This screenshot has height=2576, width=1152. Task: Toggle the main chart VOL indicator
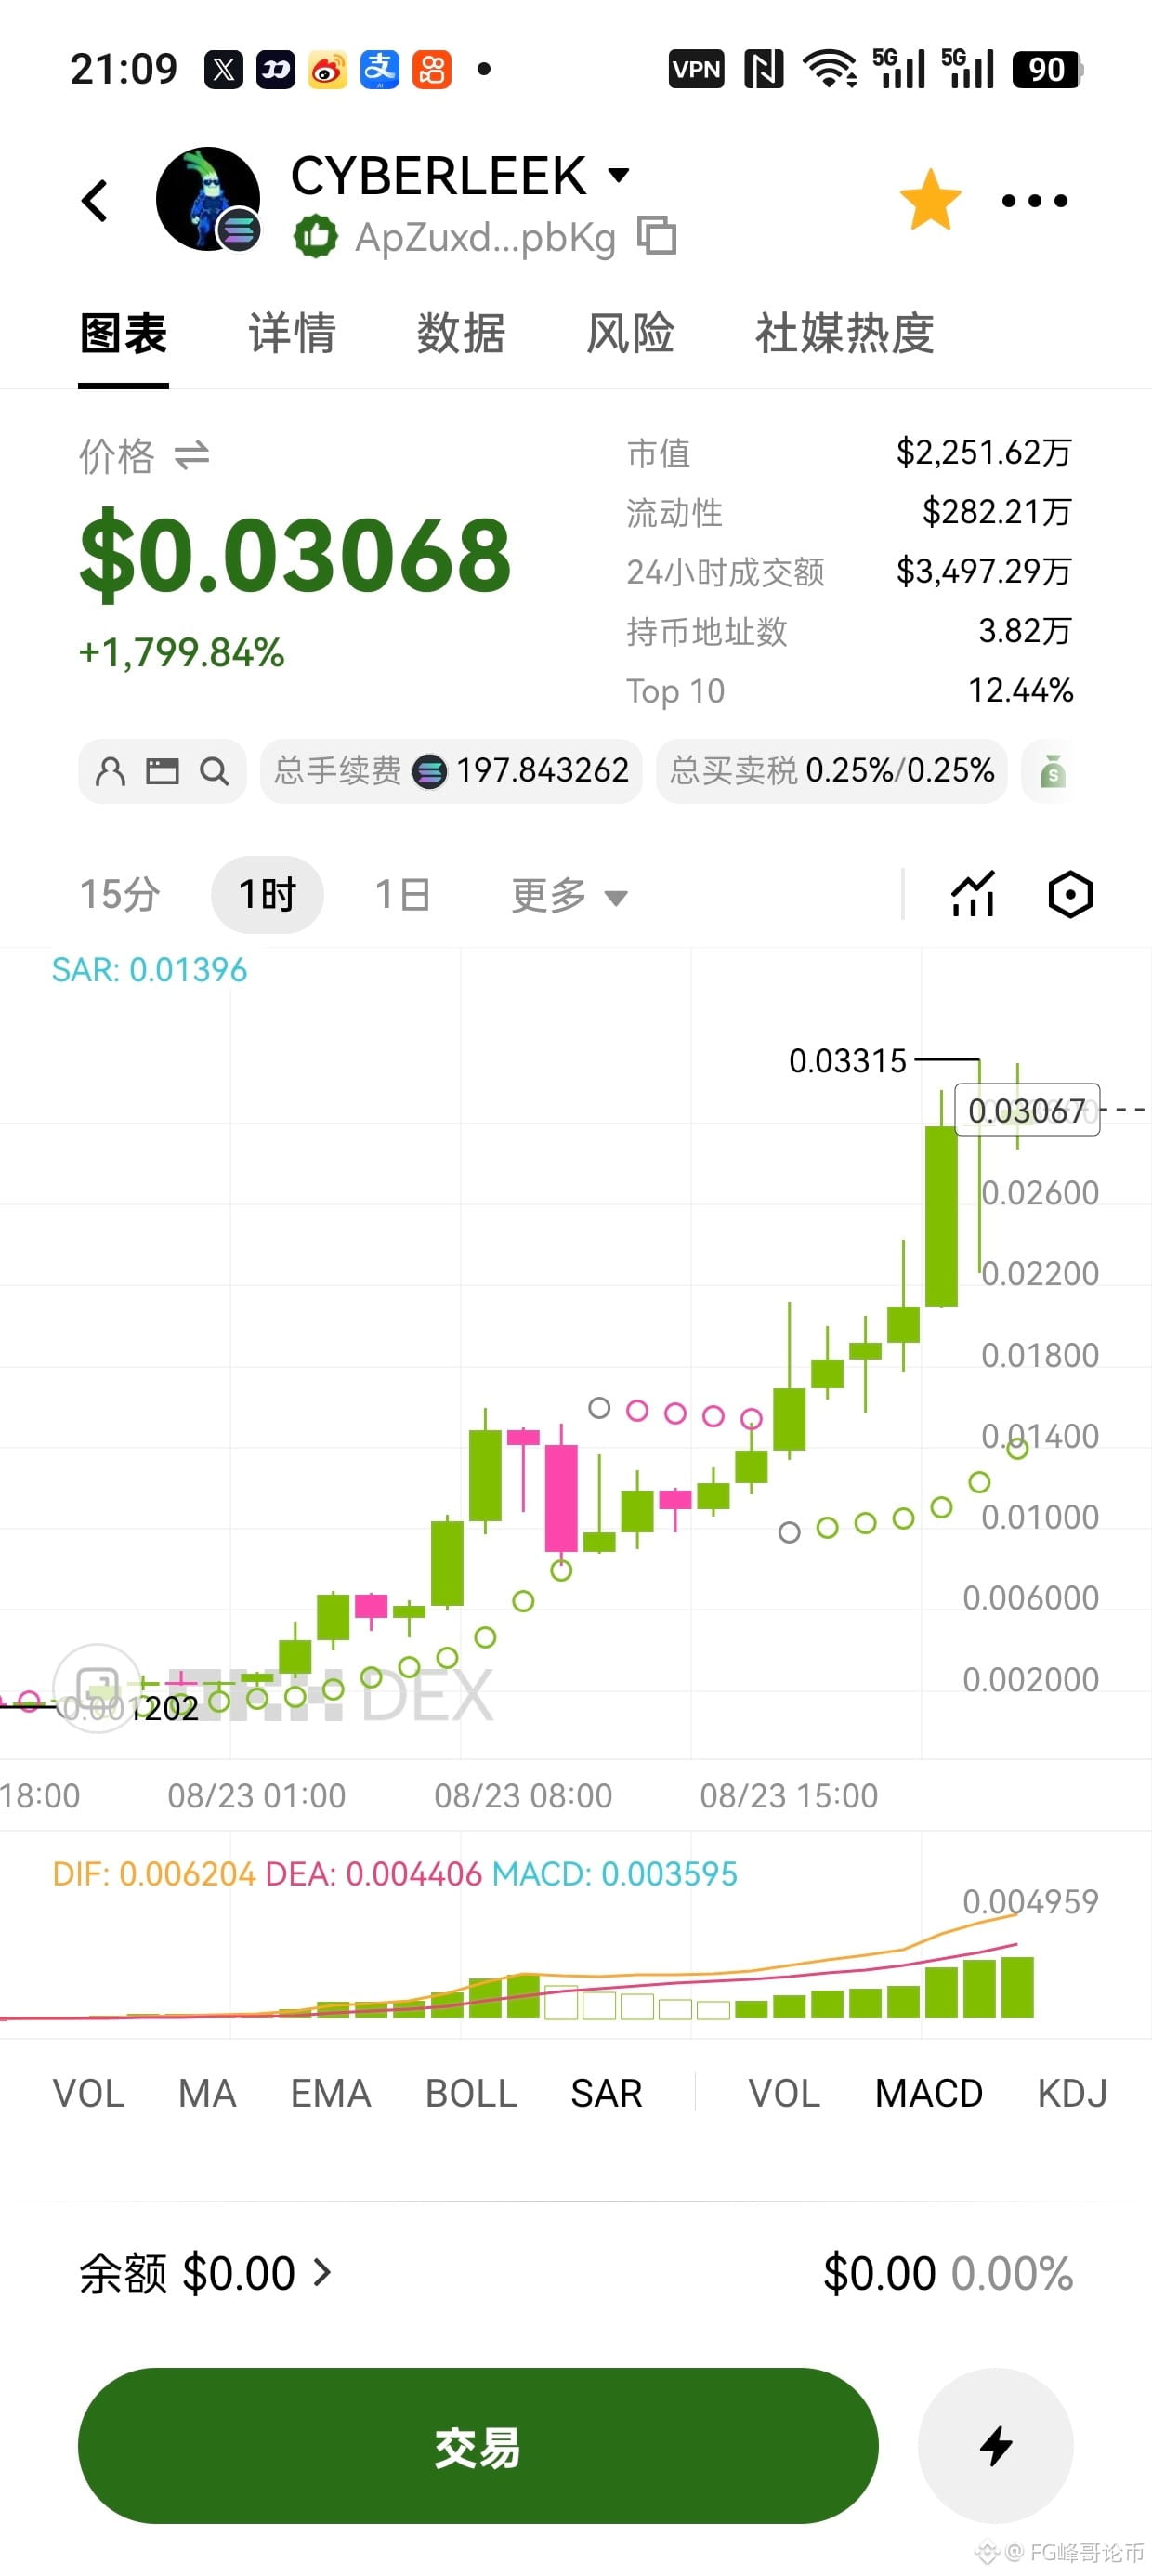[x=88, y=2093]
